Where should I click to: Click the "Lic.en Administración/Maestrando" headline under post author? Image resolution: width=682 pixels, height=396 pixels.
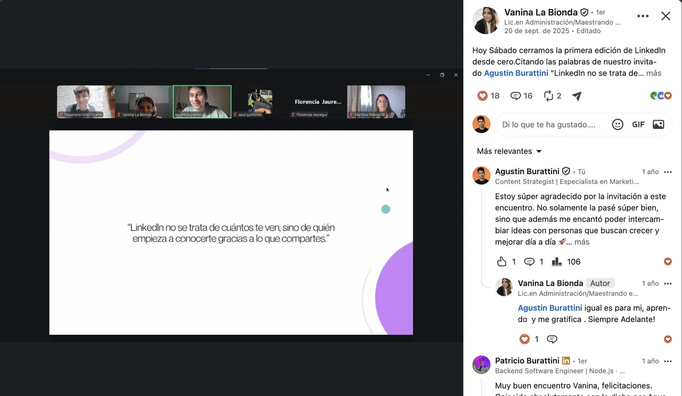pyautogui.click(x=562, y=22)
